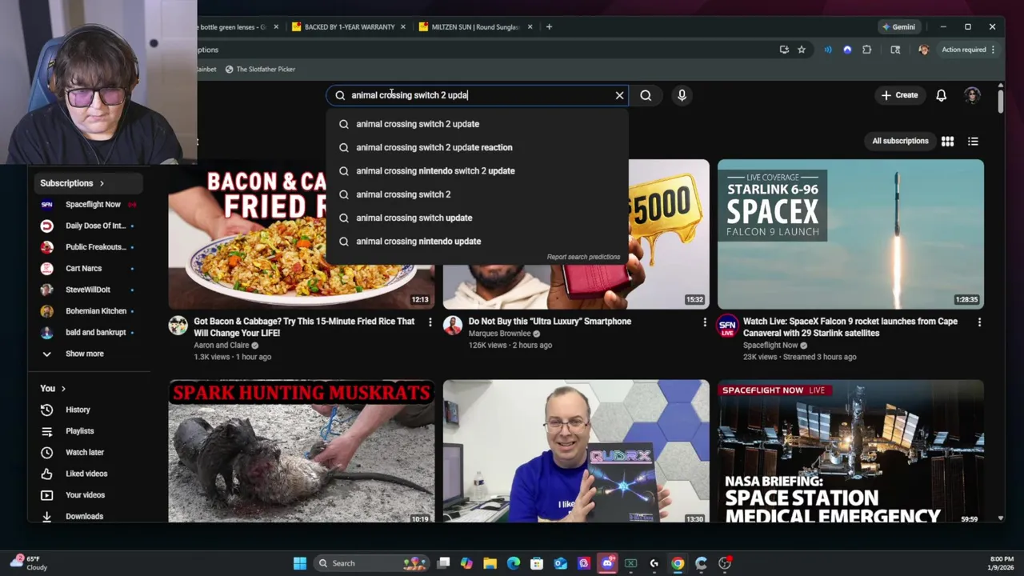Expand Show more subscriptions
The width and height of the screenshot is (1024, 576).
[88, 354]
